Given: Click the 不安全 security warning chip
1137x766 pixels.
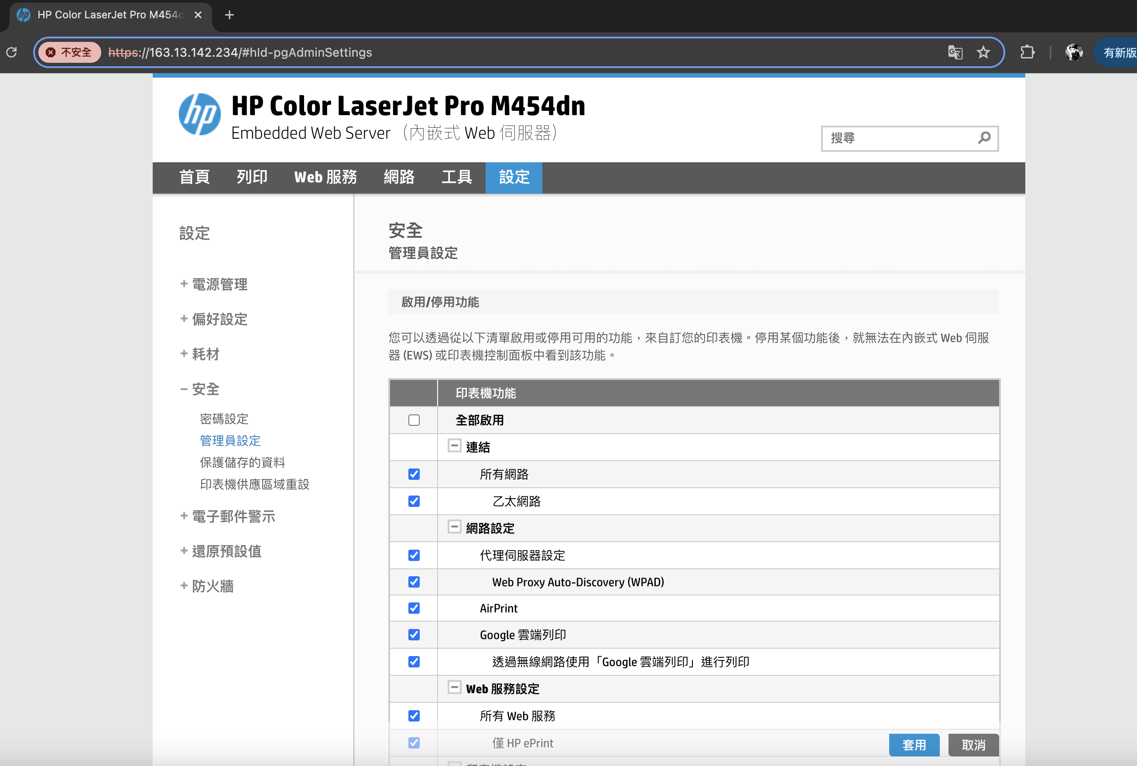Looking at the screenshot, I should (69, 52).
